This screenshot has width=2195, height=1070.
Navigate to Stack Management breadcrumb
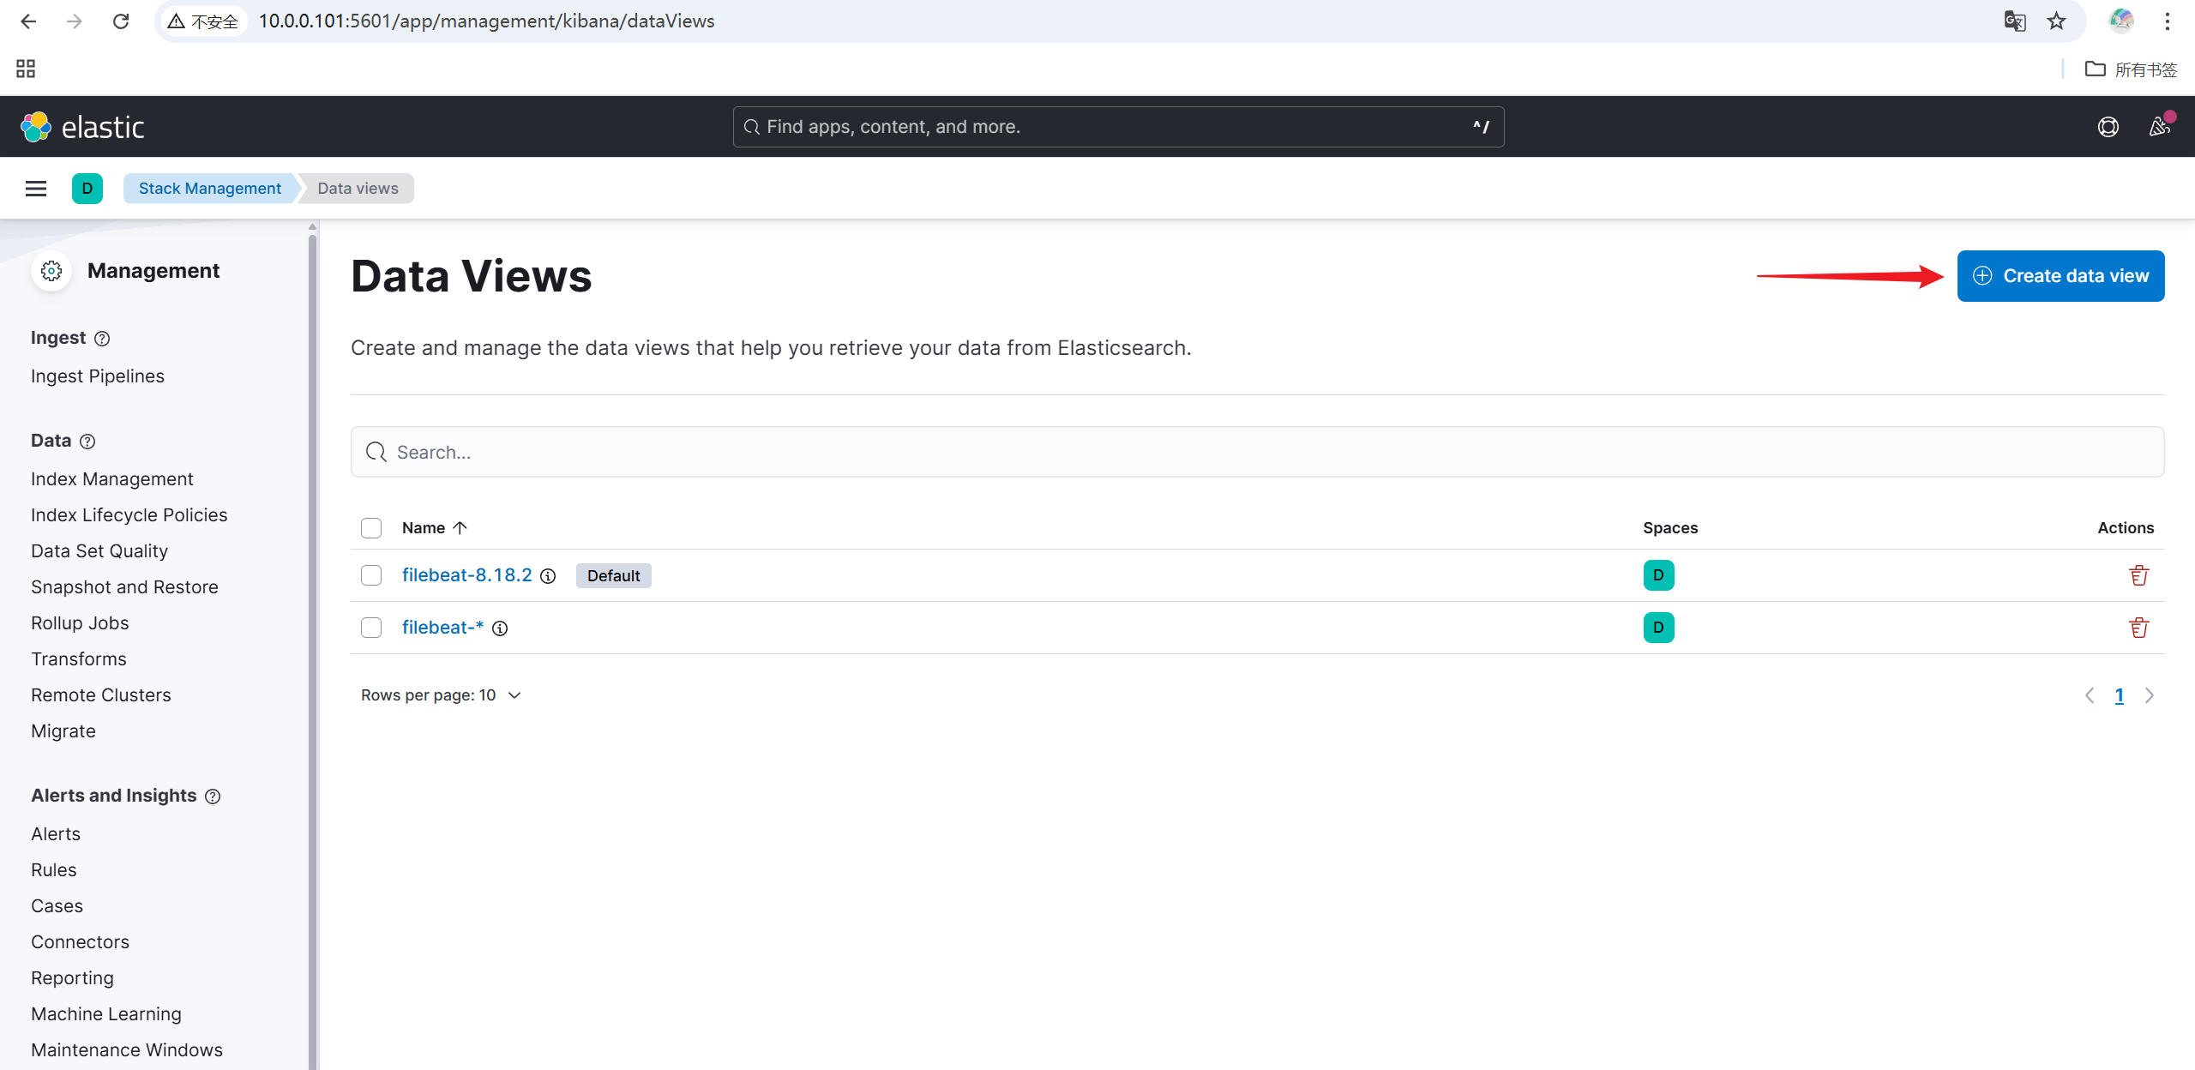click(x=209, y=189)
